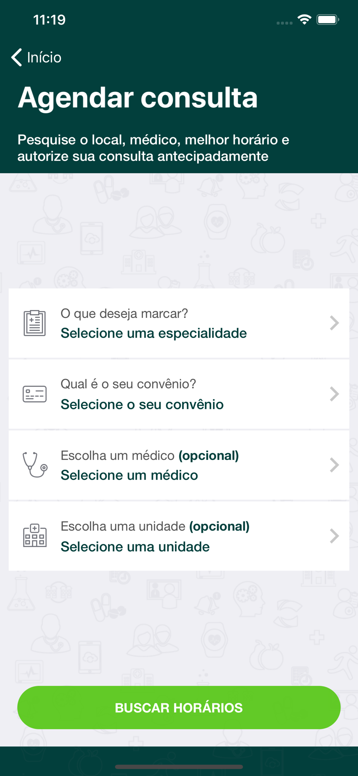Image resolution: width=358 pixels, height=776 pixels.
Task: Pick 'Selecione um médico' option
Action: (129, 475)
